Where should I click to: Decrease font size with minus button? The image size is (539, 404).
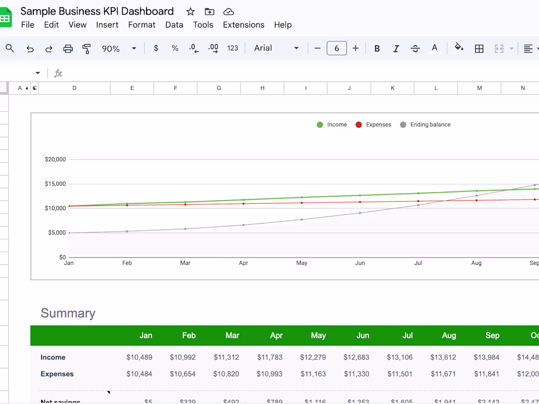tap(318, 48)
